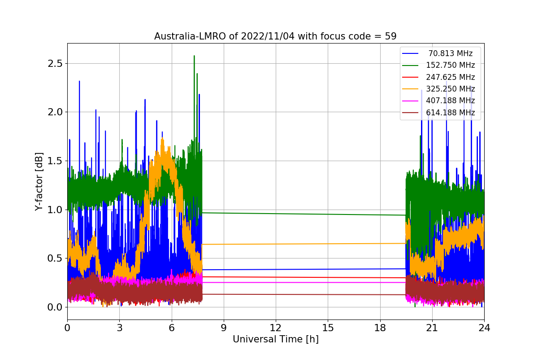
Task: Click the Universal Time [h] axis label
Action: click(x=275, y=340)
